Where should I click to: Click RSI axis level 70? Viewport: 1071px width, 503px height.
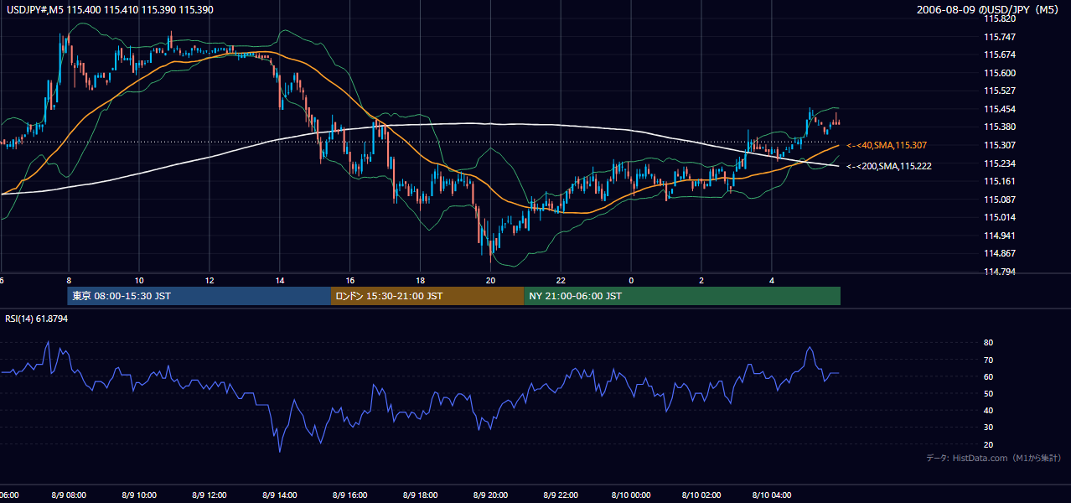click(x=989, y=360)
